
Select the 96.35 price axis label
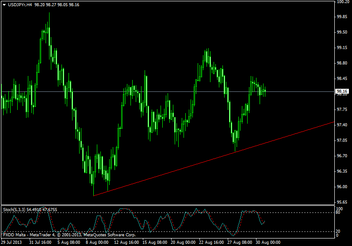pos(342,171)
